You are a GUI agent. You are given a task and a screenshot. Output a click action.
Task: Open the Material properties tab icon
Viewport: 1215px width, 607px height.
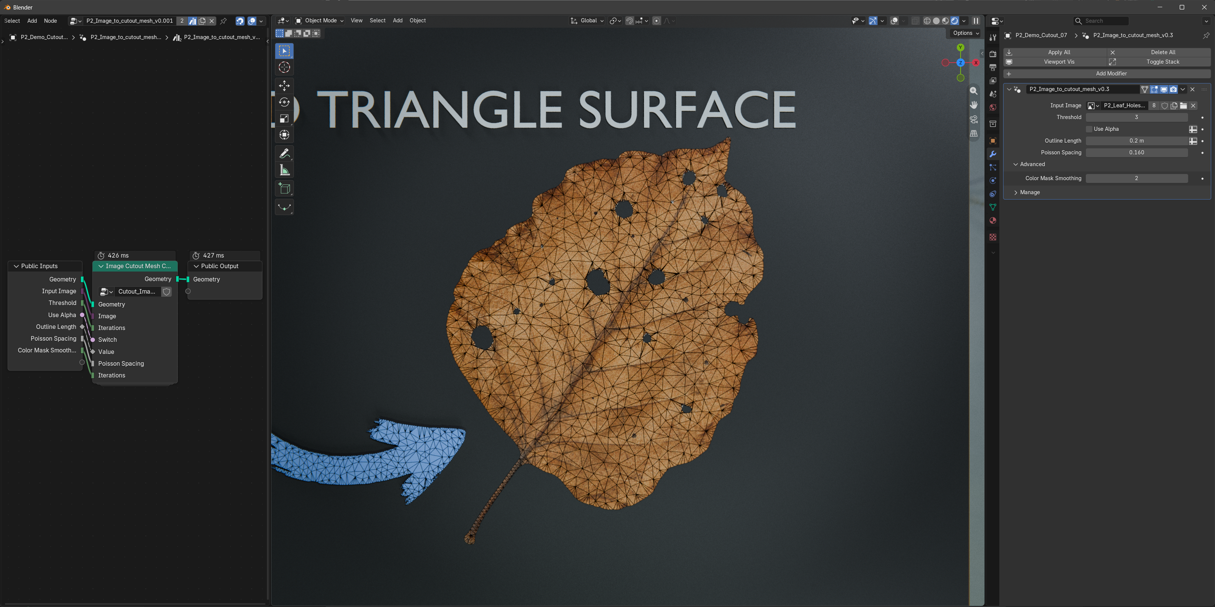(x=993, y=220)
